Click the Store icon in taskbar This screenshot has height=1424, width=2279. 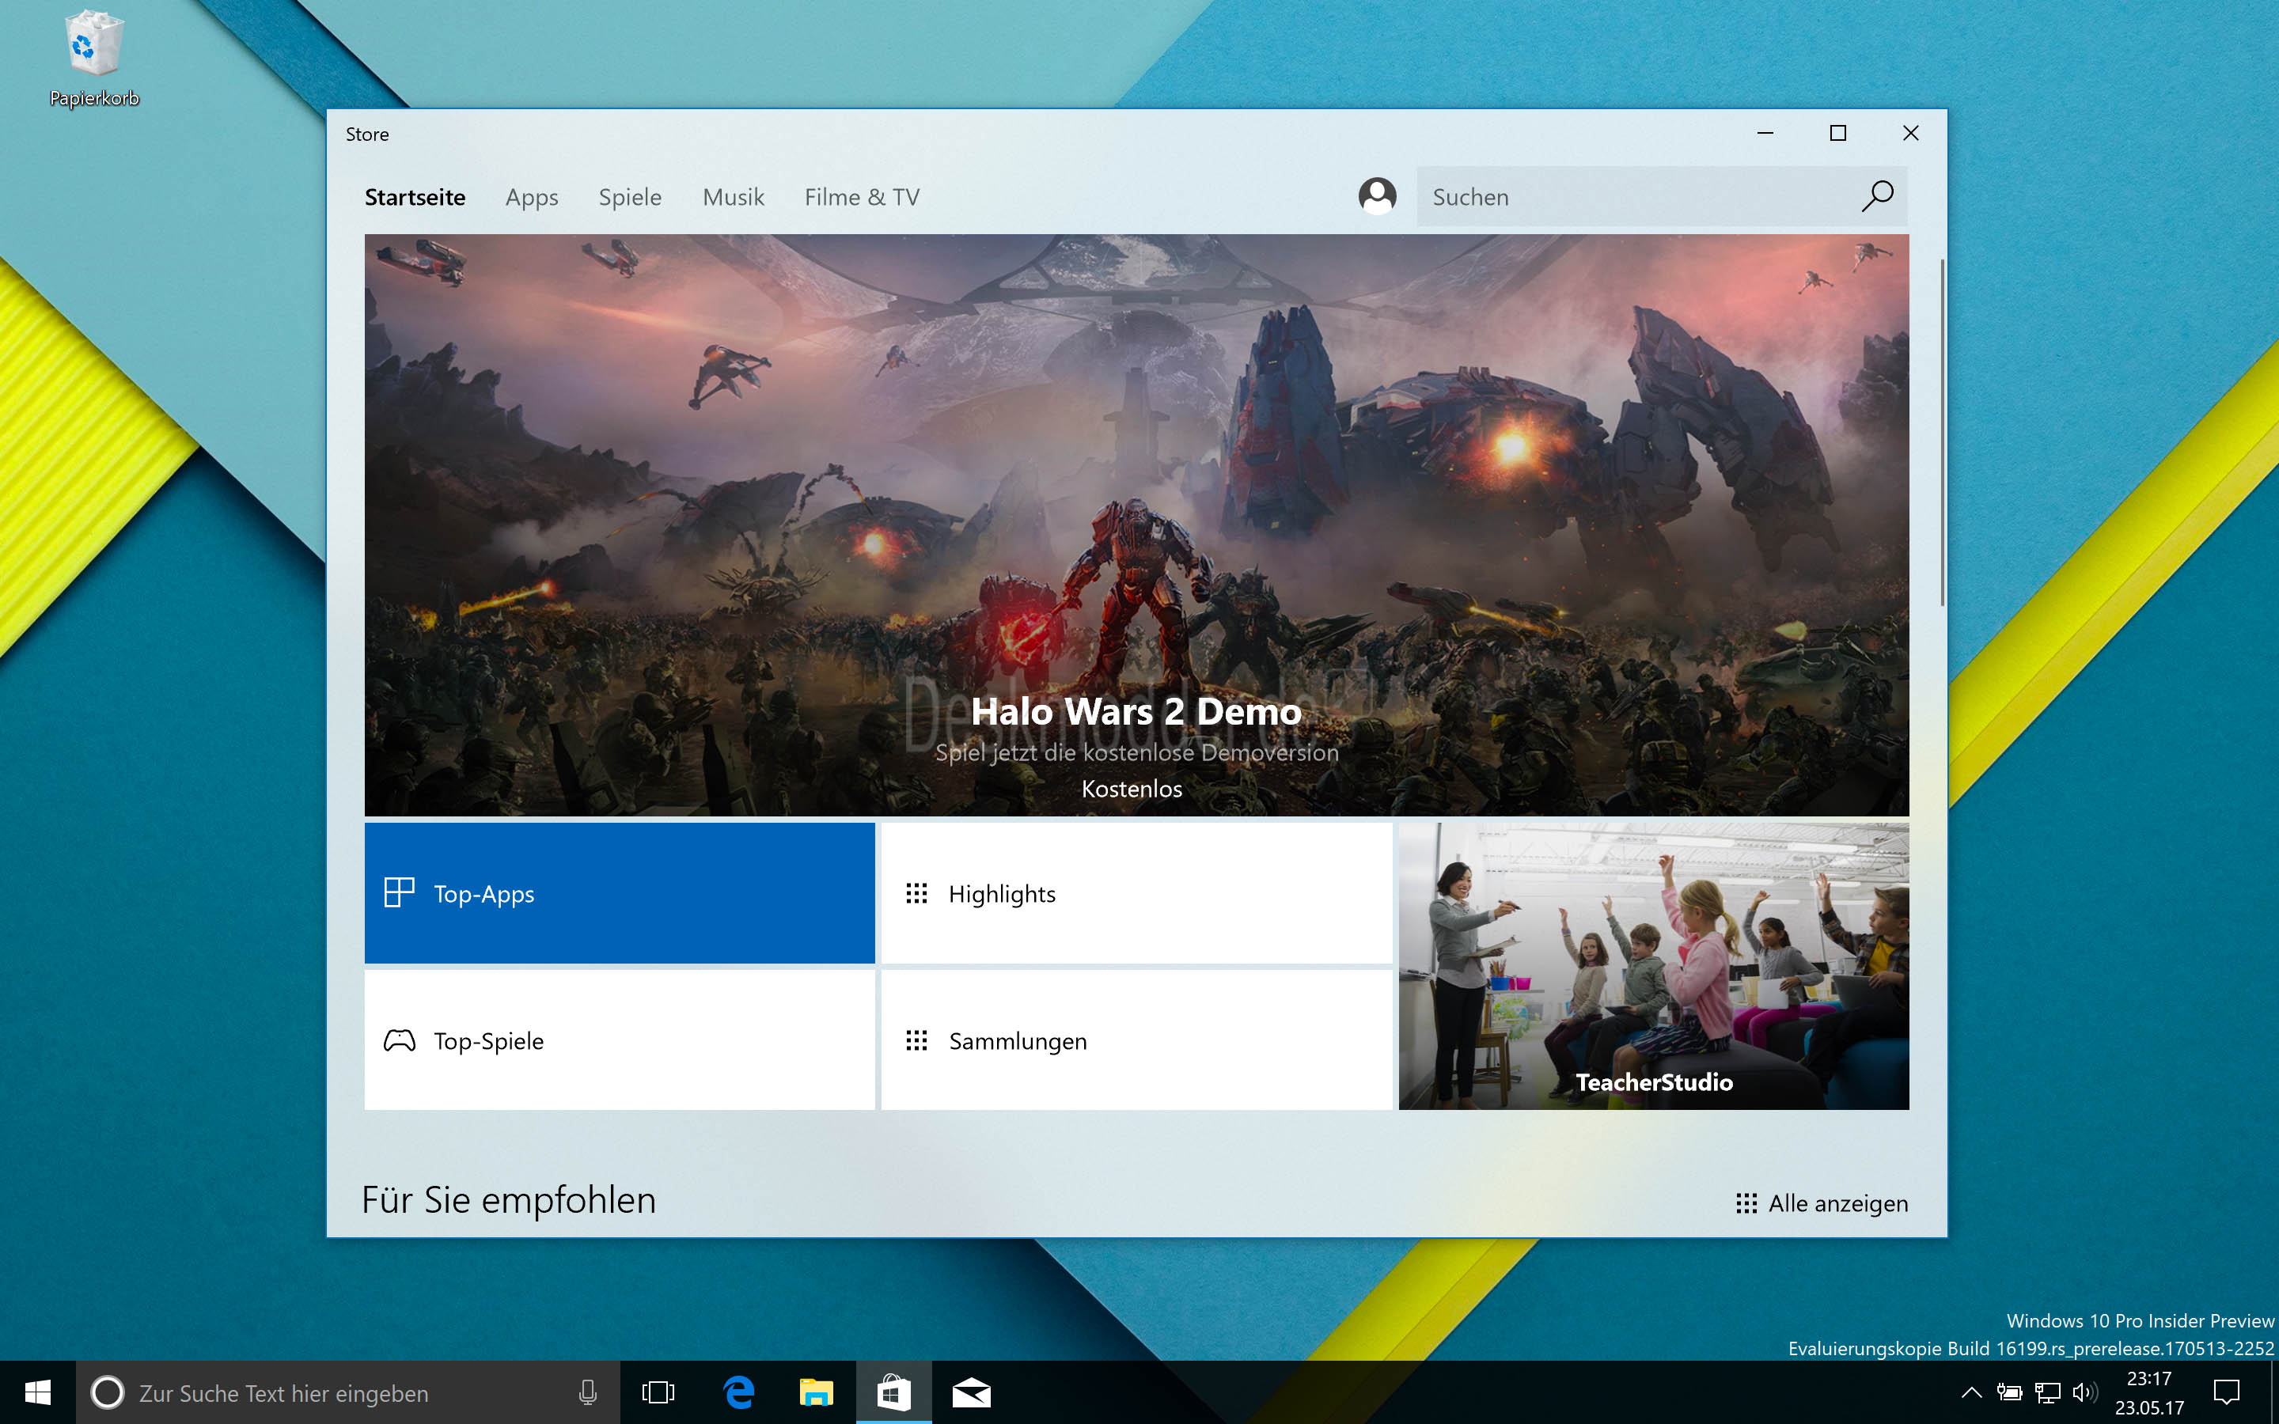893,1392
